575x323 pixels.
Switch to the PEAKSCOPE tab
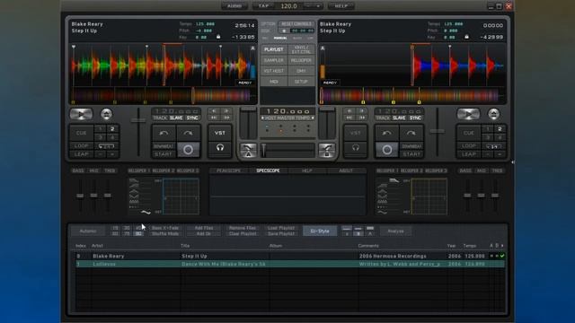(228, 171)
